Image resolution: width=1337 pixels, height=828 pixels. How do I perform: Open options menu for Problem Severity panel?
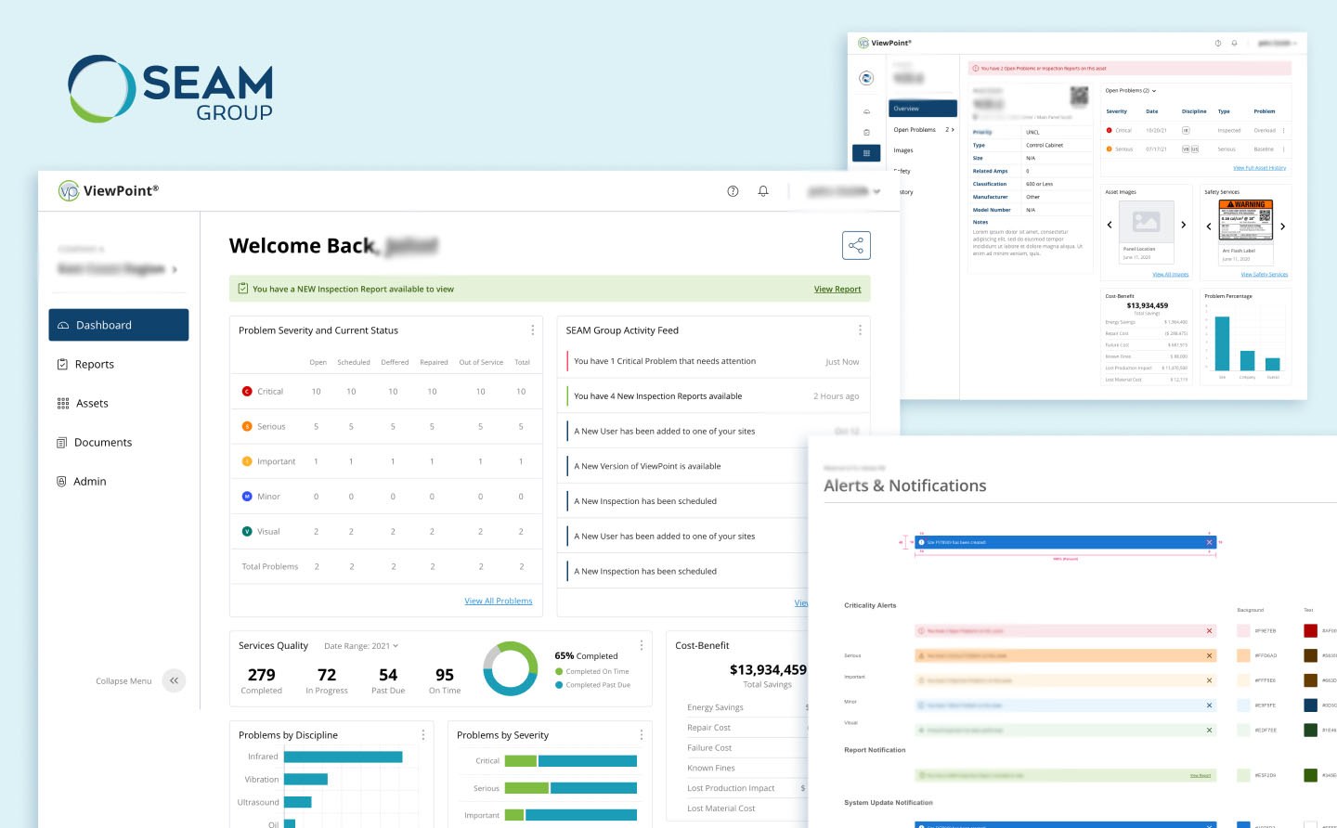tap(532, 330)
